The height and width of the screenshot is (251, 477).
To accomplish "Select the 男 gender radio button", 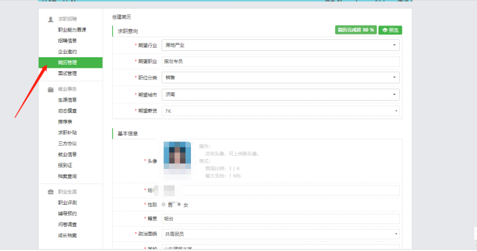I will click(x=163, y=204).
